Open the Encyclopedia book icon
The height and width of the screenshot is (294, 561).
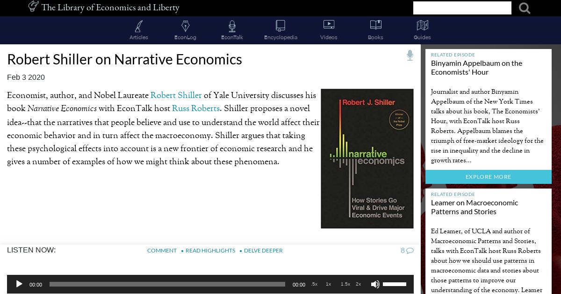(280, 26)
